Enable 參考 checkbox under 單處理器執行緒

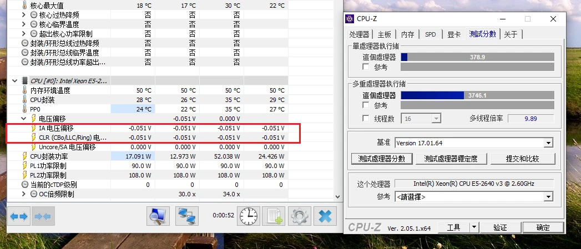pyautogui.click(x=366, y=67)
